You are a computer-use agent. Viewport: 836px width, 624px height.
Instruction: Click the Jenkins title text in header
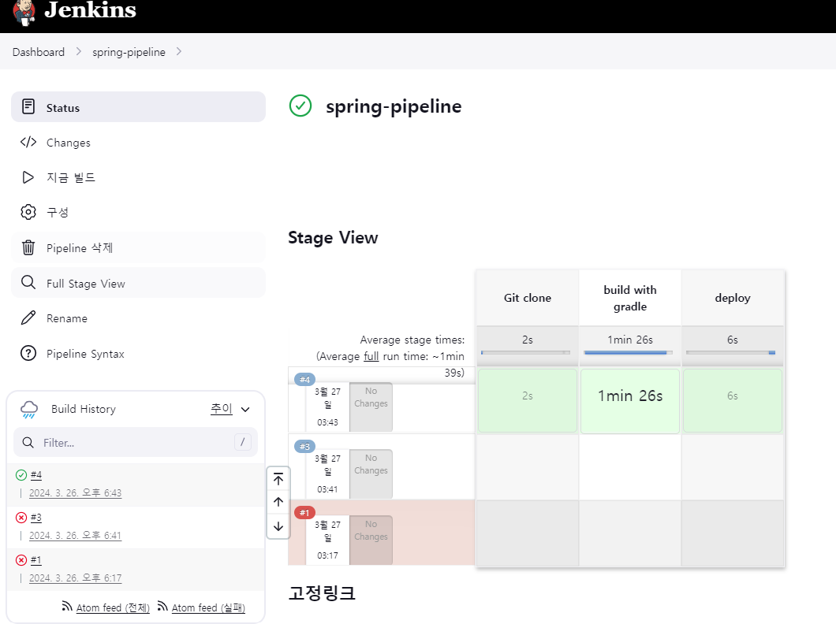click(x=90, y=9)
